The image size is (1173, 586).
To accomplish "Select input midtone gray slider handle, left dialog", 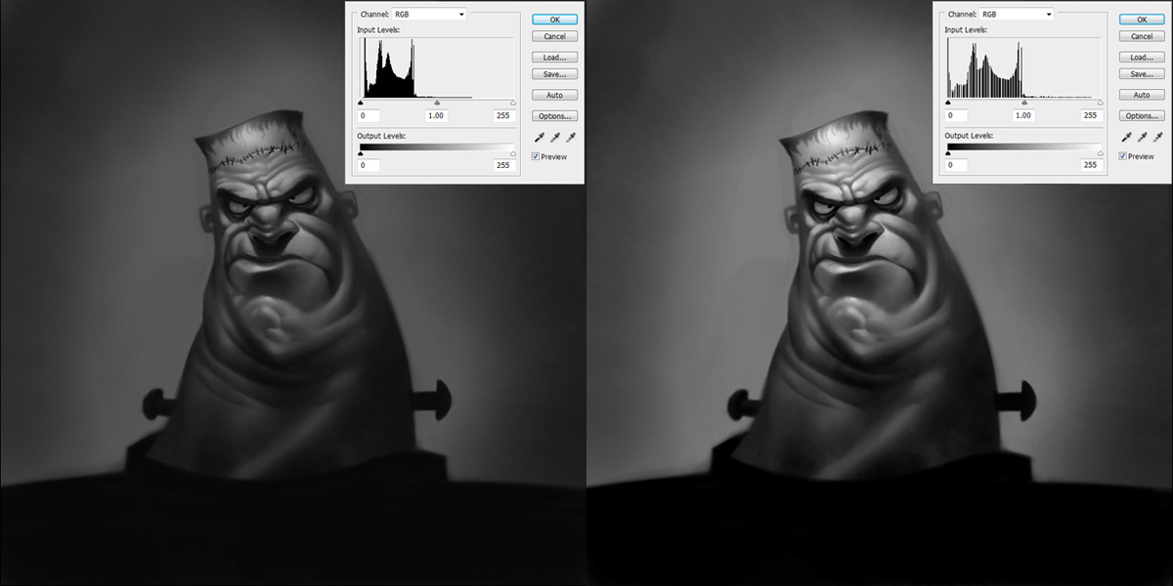I will click(437, 103).
